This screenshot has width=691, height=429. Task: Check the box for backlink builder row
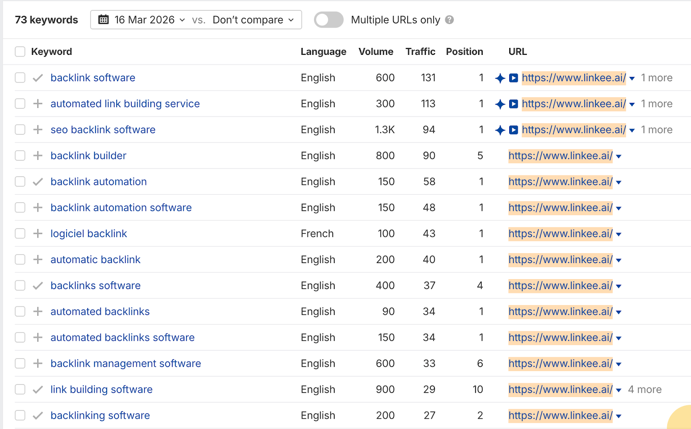(20, 156)
